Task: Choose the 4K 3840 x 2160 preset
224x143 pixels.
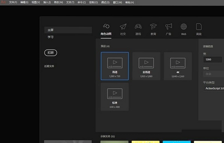Action: pyautogui.click(x=178, y=66)
